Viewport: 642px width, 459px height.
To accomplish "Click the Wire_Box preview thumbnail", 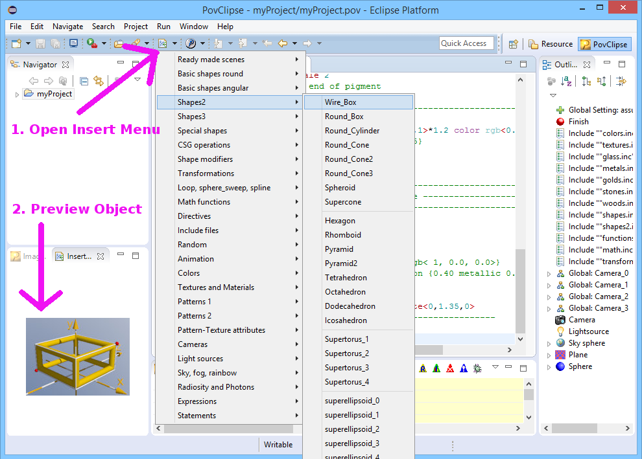I will point(78,357).
